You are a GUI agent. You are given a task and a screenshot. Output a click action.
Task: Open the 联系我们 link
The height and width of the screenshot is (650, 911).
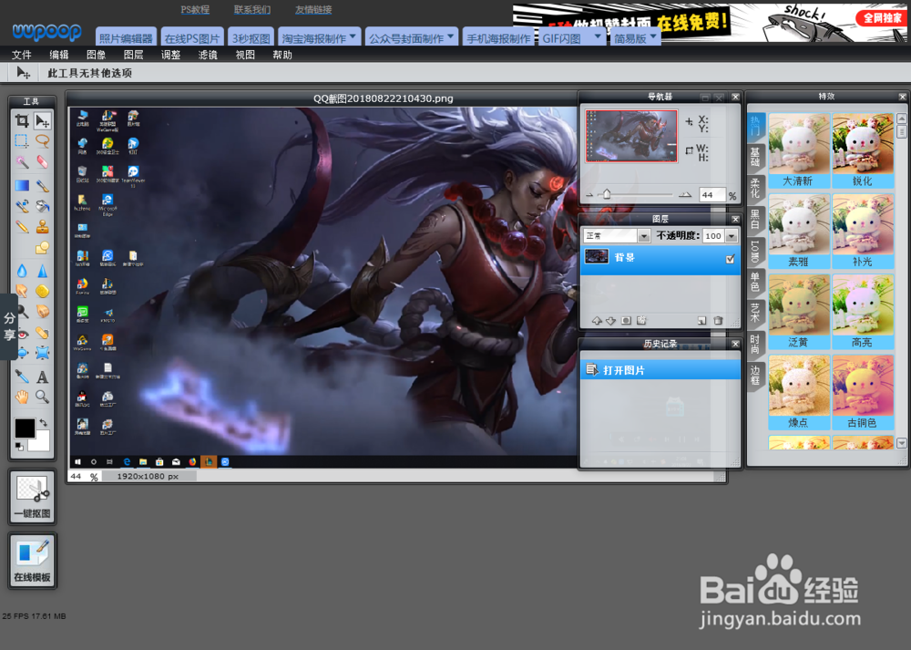252,10
